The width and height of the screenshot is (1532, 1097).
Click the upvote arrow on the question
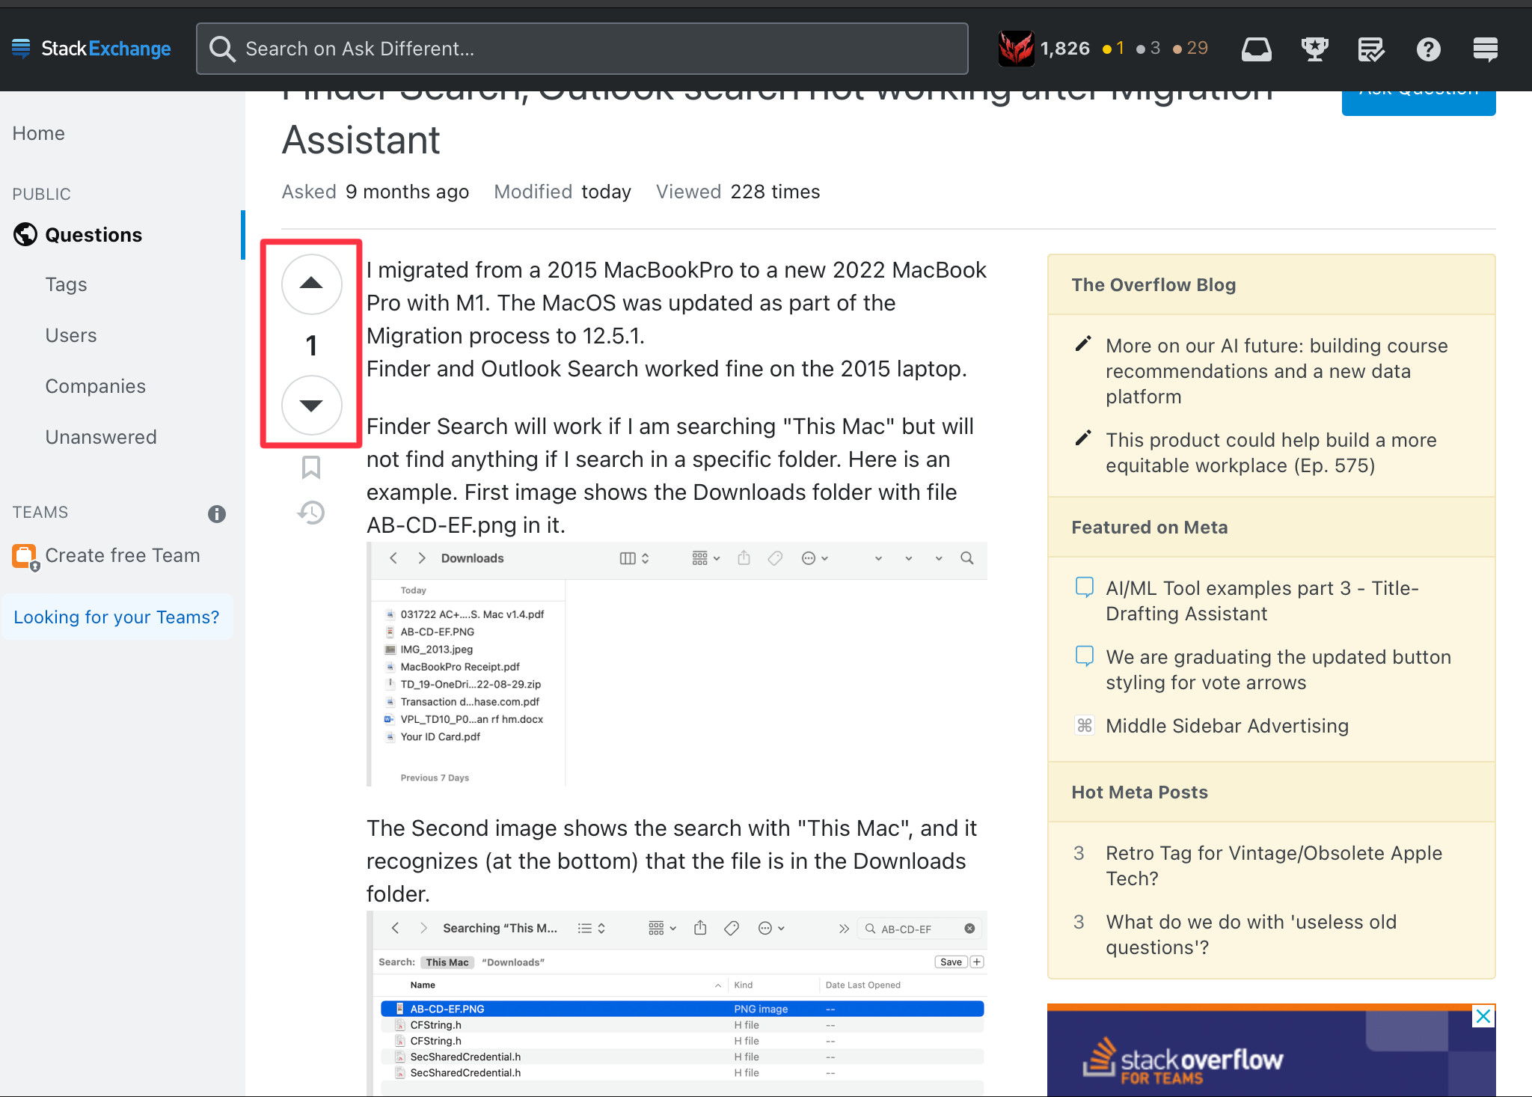coord(311,284)
